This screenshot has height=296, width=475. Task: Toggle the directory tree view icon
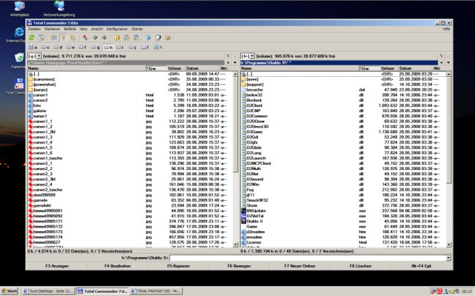click(x=73, y=37)
